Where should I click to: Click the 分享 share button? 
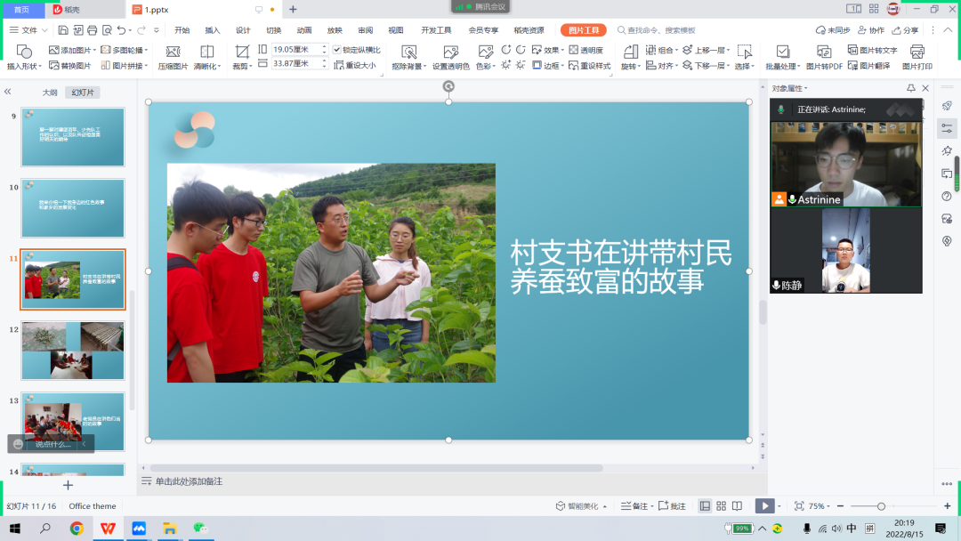(906, 30)
